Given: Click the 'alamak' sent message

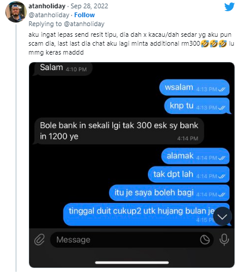Looking at the screenshot, I should (x=195, y=156).
